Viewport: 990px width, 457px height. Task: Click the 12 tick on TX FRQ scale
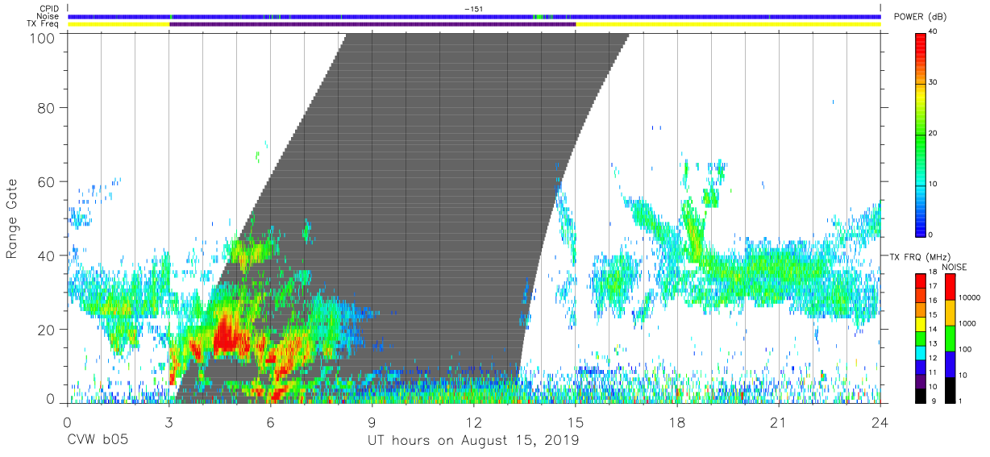pyautogui.click(x=933, y=358)
